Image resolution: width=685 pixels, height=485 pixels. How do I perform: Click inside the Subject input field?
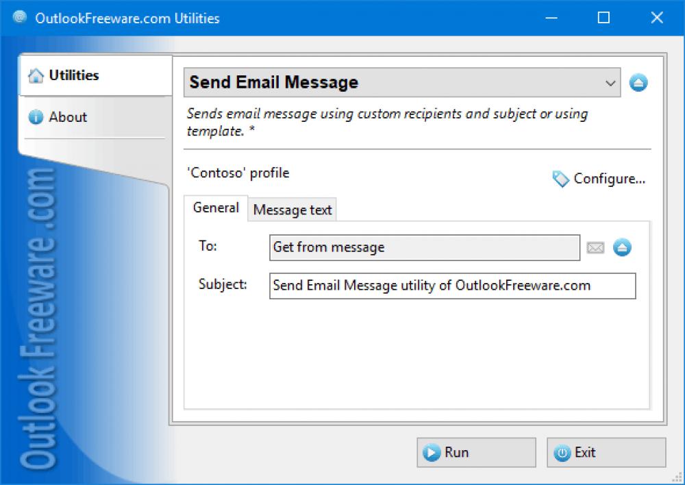[x=452, y=286]
